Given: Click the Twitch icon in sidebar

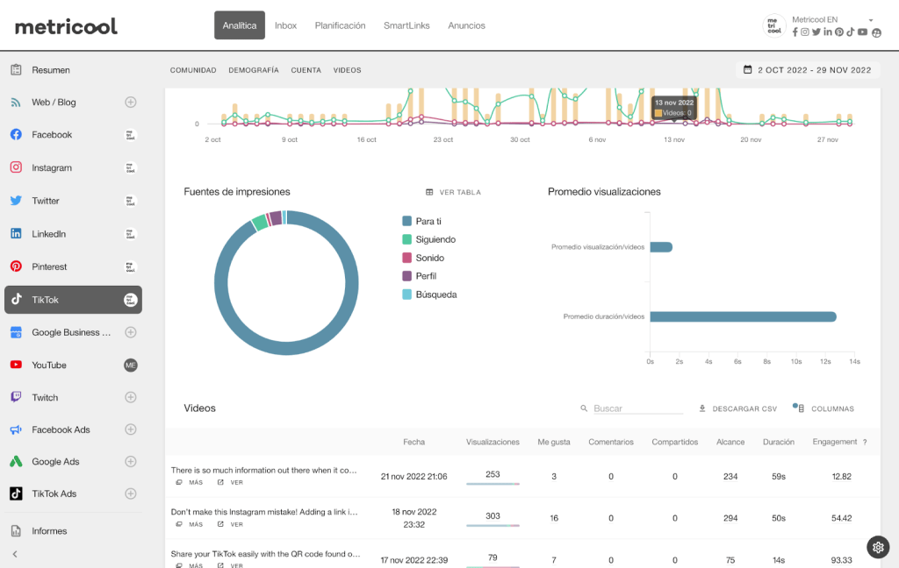Looking at the screenshot, I should 16,397.
